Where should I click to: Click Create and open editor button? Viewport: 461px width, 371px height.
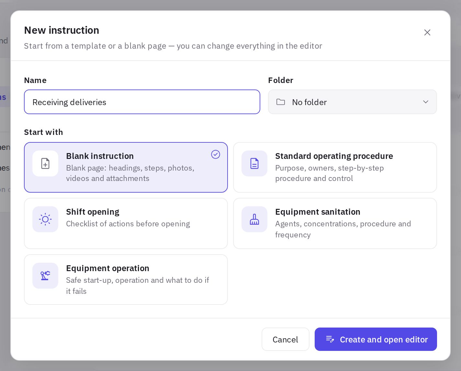point(376,339)
